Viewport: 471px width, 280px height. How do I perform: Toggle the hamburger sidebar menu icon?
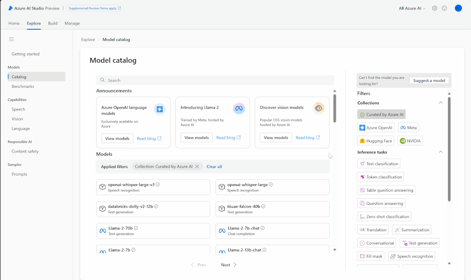pos(11,39)
